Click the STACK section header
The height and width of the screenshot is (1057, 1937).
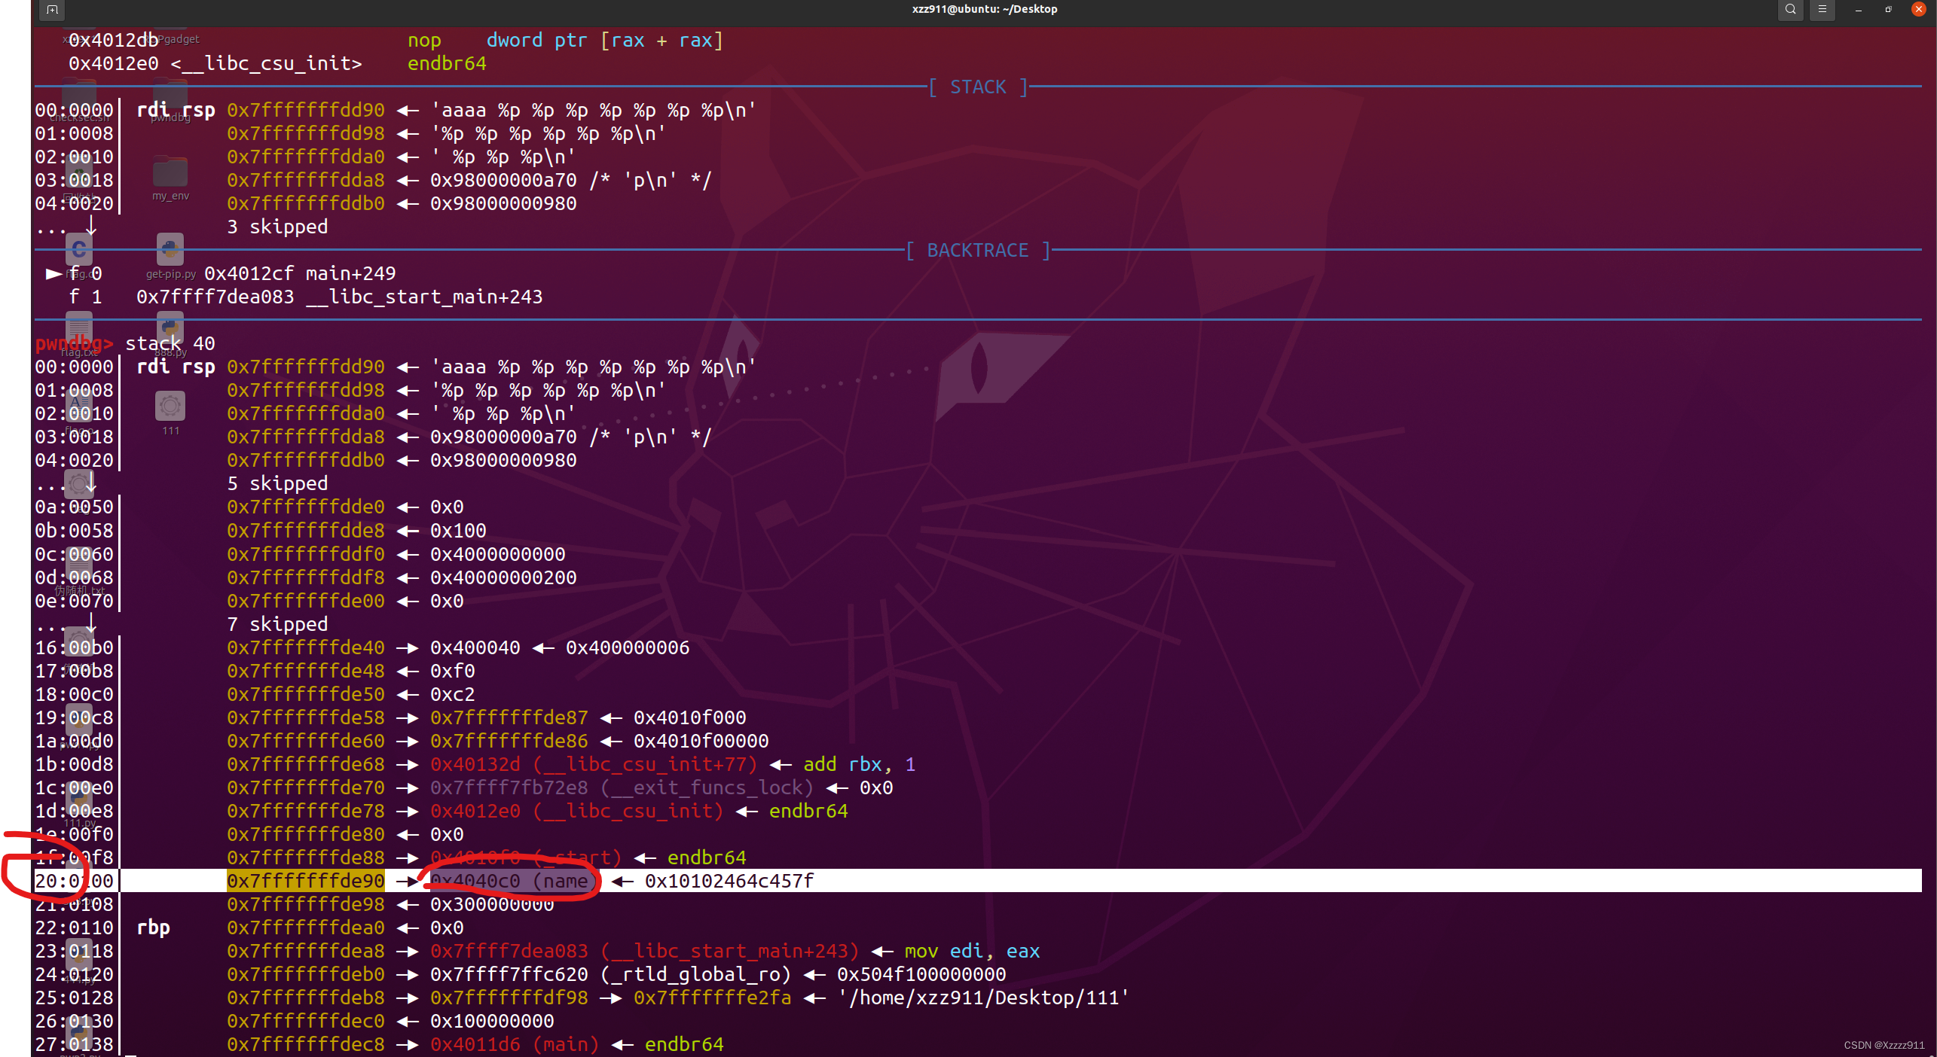point(977,87)
